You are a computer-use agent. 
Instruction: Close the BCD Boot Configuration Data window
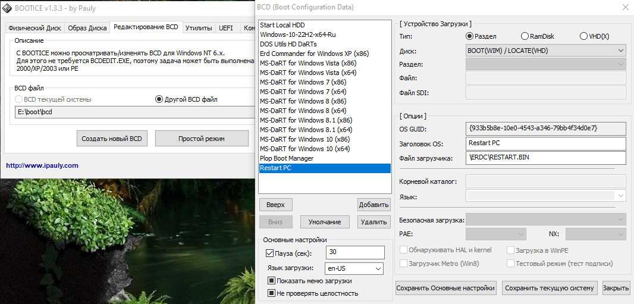[623, 8]
